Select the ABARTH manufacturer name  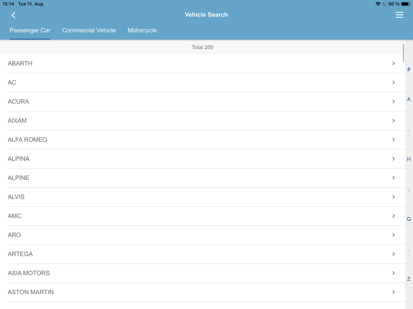[x=20, y=63]
